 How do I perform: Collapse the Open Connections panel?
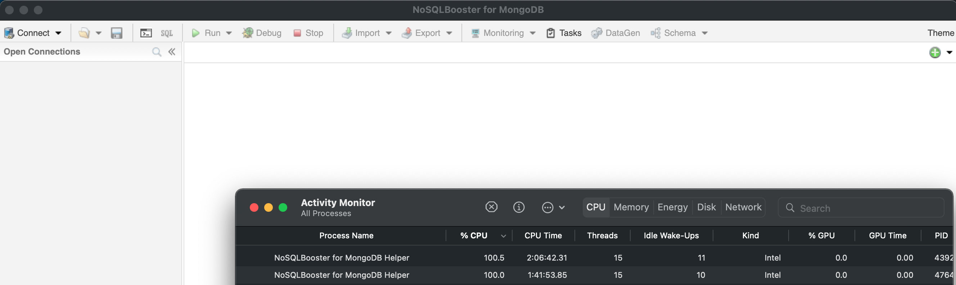click(171, 52)
